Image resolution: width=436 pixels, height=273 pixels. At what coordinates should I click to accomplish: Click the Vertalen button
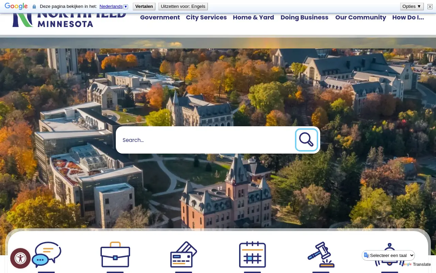click(144, 6)
